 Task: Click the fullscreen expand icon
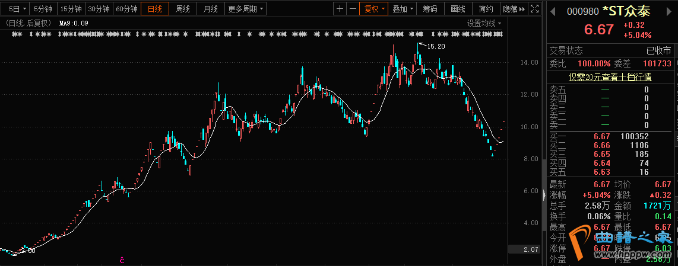(536, 9)
